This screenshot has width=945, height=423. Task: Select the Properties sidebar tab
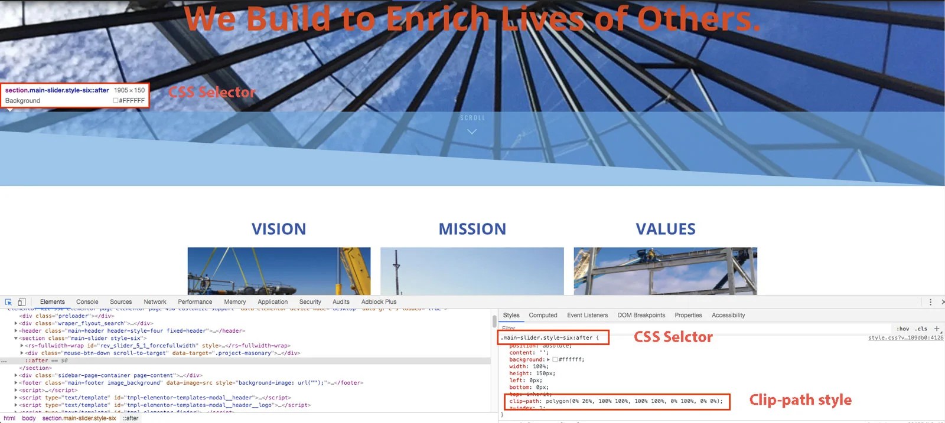click(689, 315)
